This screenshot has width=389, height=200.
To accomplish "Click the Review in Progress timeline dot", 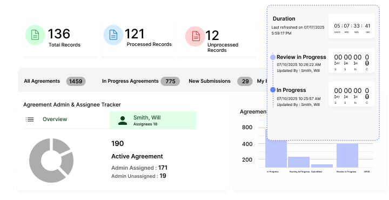I will (273, 57).
